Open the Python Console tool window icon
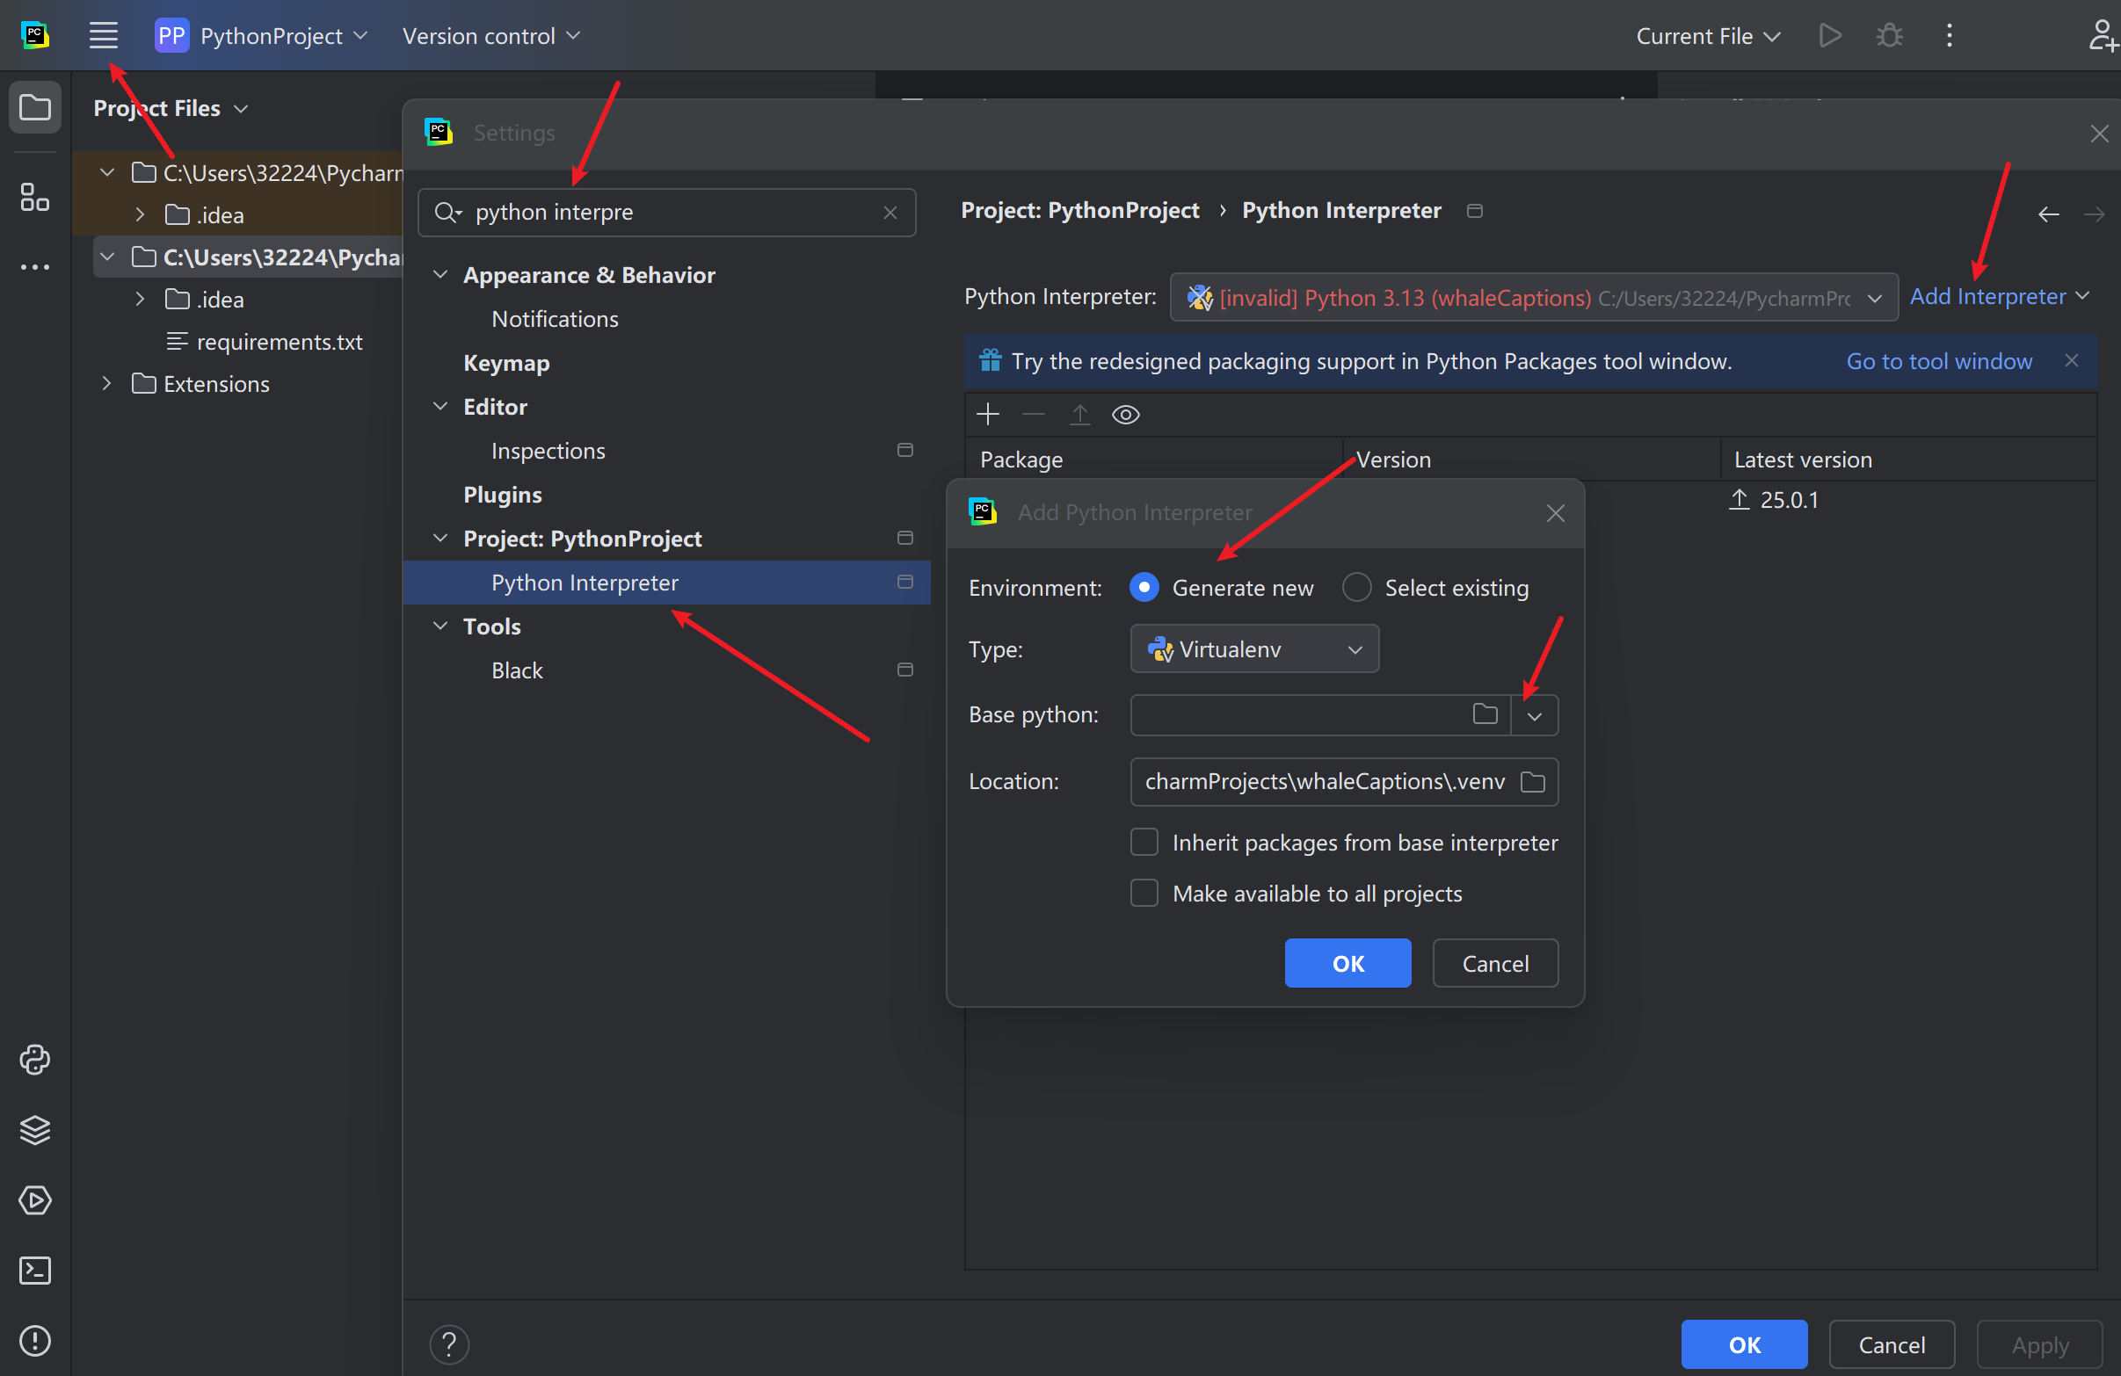The image size is (2121, 1376). pyautogui.click(x=35, y=1060)
